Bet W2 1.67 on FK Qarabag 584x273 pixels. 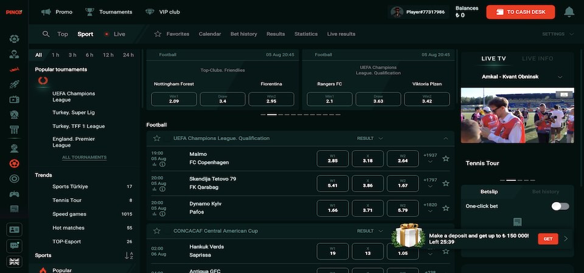click(x=403, y=183)
